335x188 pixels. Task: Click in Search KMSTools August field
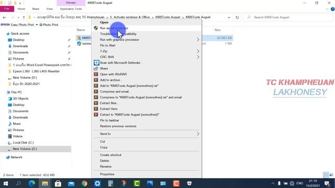tap(288, 17)
